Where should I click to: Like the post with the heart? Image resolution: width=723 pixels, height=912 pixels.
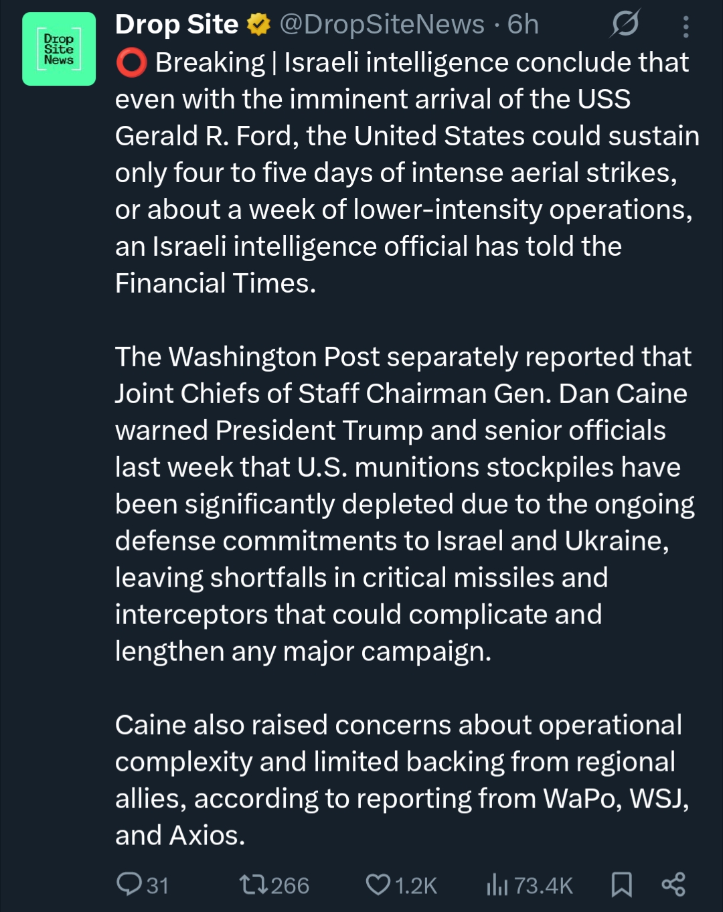[x=378, y=885]
